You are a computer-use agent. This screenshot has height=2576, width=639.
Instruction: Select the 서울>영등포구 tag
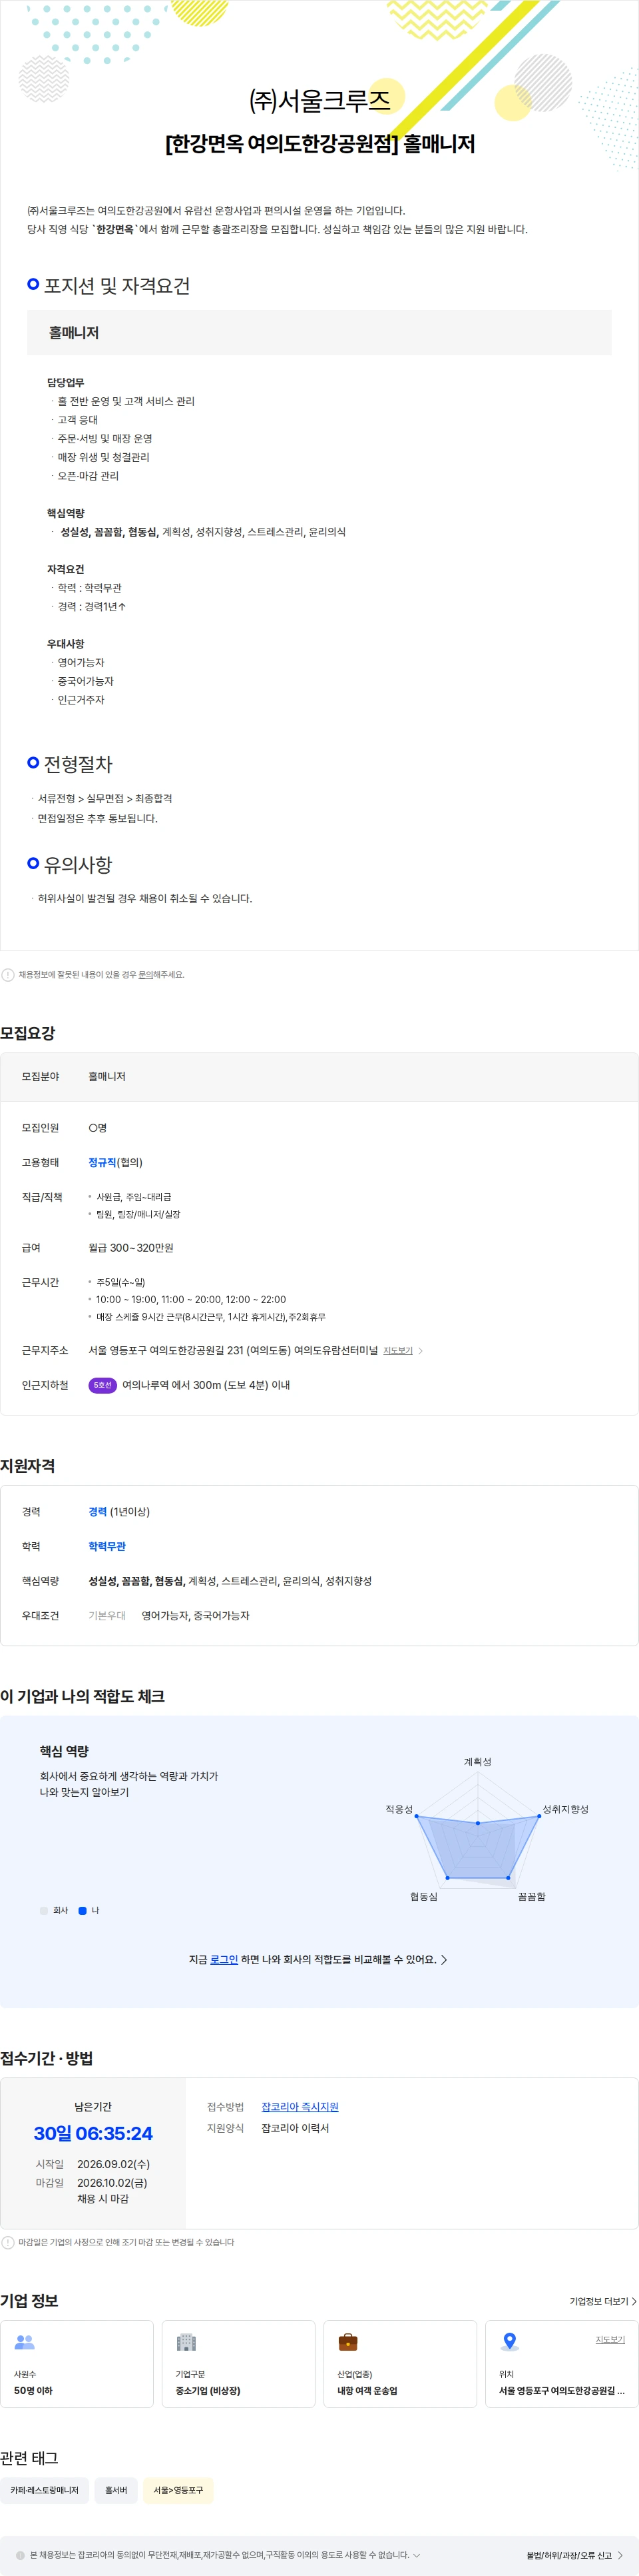[178, 2490]
